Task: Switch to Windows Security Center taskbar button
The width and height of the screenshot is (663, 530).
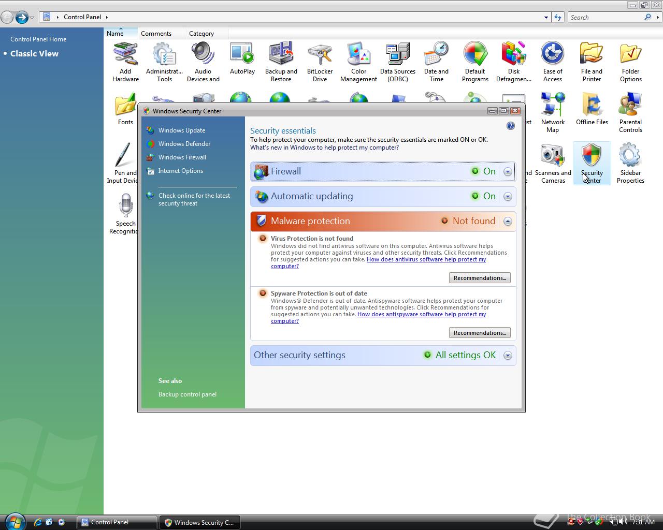Action: pyautogui.click(x=200, y=522)
